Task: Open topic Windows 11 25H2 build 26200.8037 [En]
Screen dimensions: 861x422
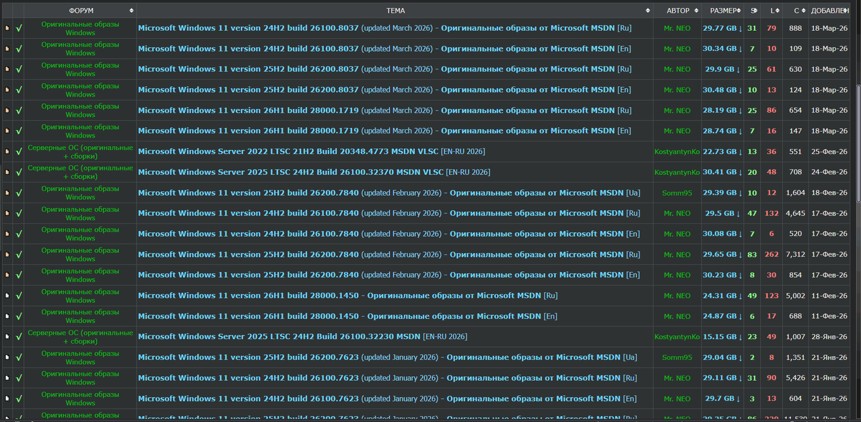Action: point(384,90)
